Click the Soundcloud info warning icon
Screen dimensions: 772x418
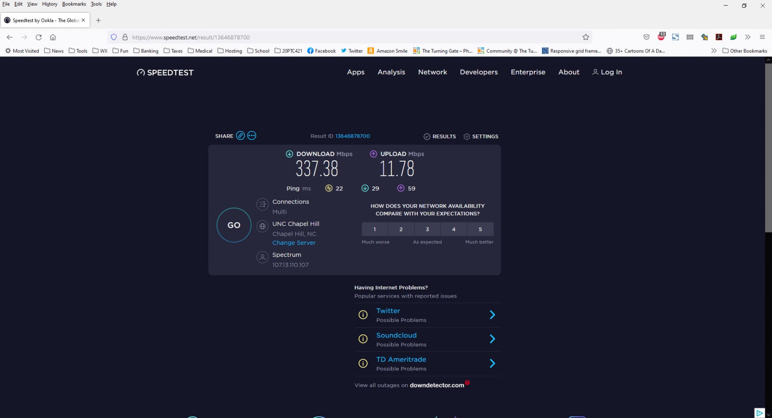pyautogui.click(x=363, y=339)
